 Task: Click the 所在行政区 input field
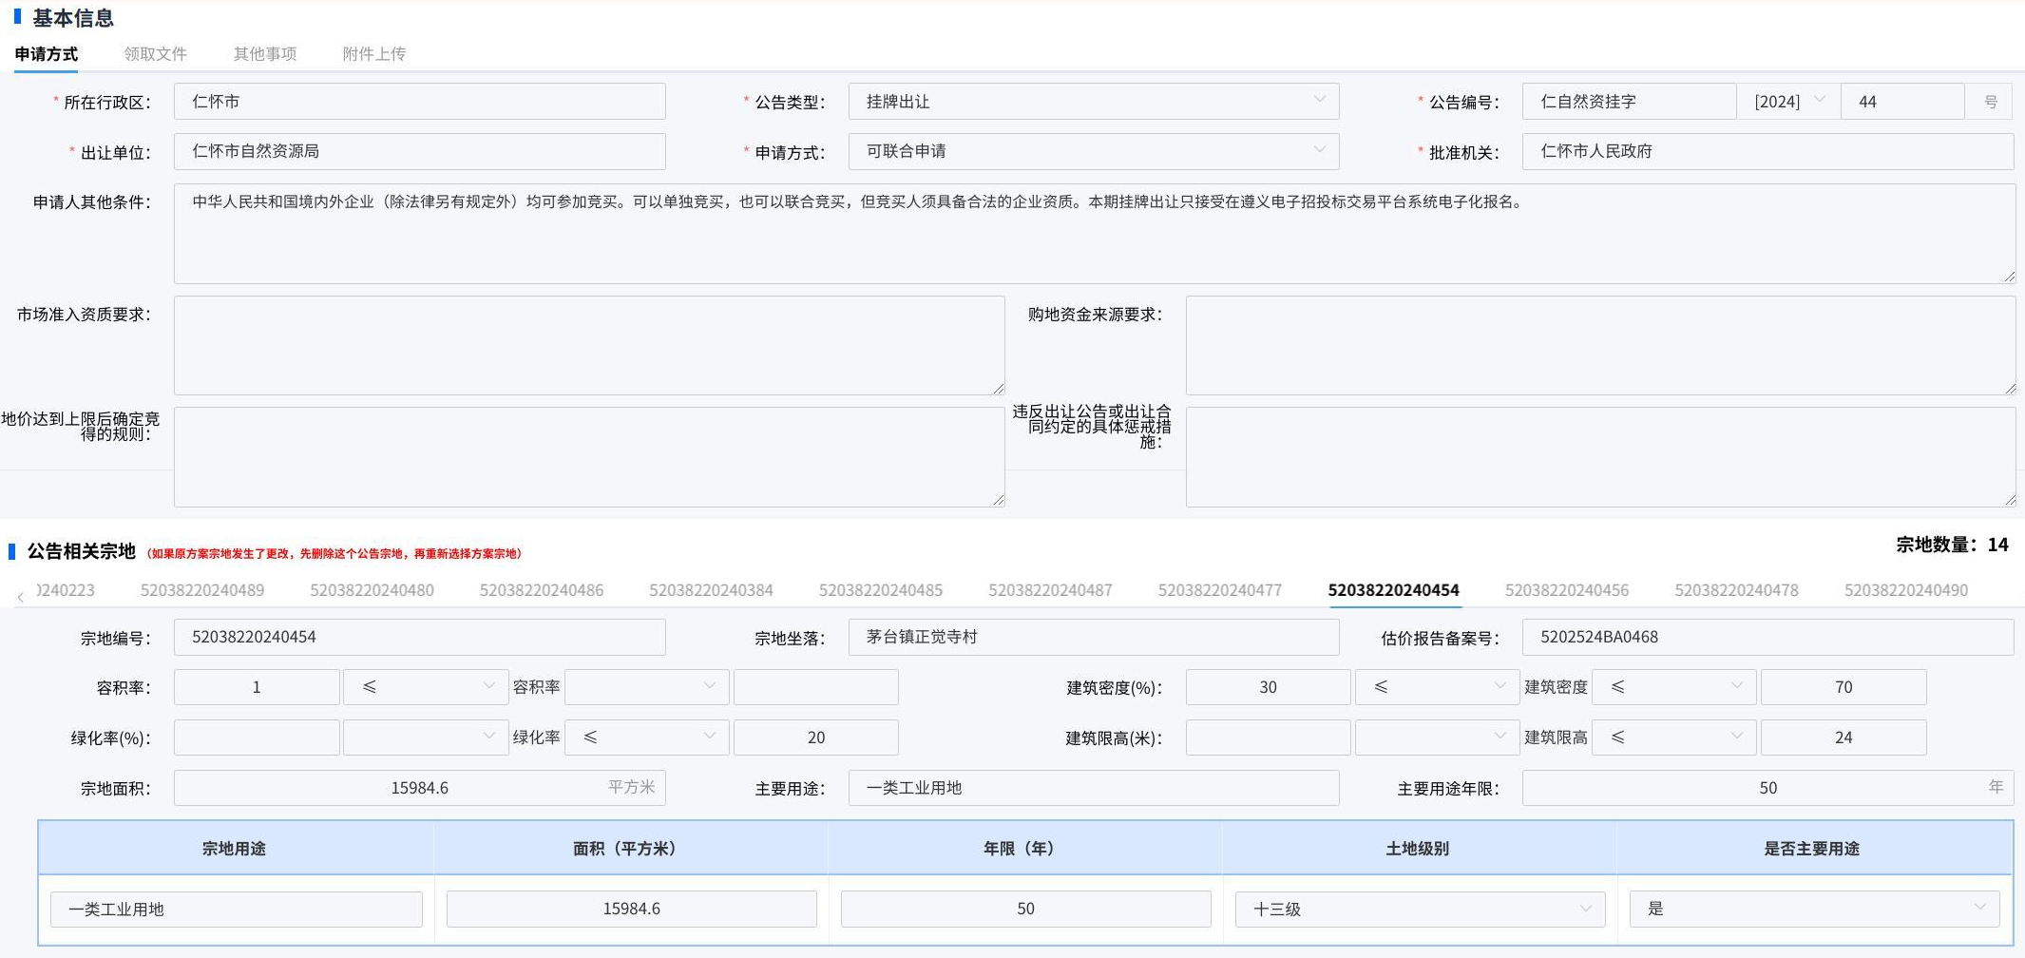pyautogui.click(x=419, y=102)
